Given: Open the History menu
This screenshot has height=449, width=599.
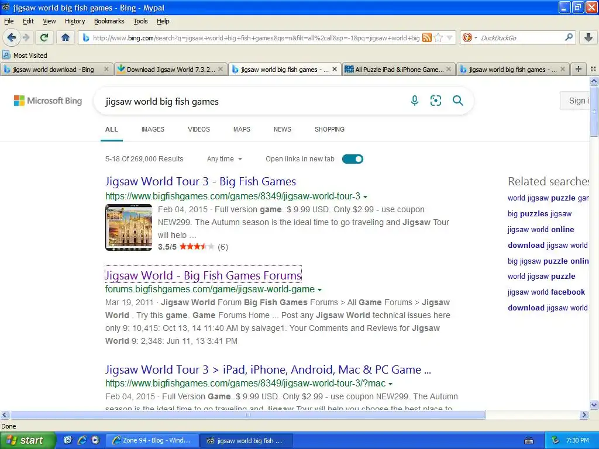Looking at the screenshot, I should coord(75,21).
